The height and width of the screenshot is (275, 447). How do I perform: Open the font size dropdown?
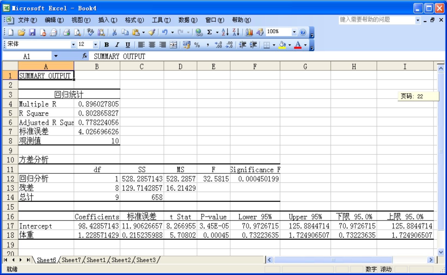95,45
